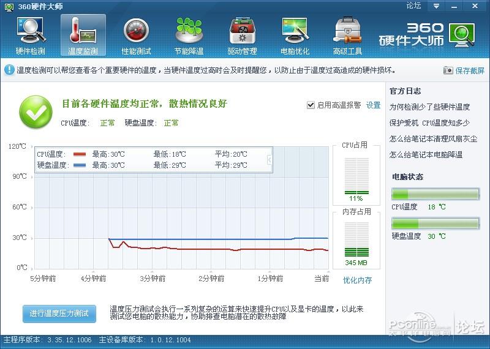The height and width of the screenshot is (349, 490).
Task: Click the camera icon beside 保存截屏
Action: 448,70
